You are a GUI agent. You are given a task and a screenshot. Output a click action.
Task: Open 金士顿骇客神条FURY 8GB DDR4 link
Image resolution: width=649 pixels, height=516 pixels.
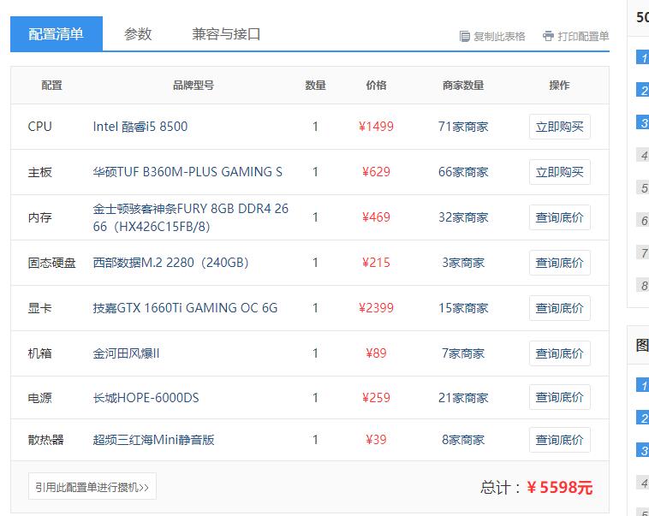191,217
